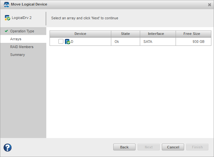
Task: Click the green checkmark beside Operation Type
Action: click(x=6, y=31)
